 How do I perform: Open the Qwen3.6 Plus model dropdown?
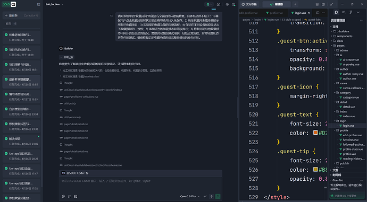click(x=190, y=196)
